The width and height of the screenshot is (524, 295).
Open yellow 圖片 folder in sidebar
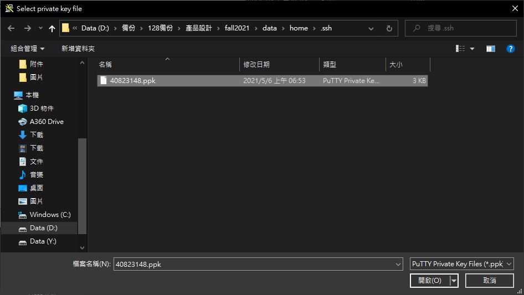pos(37,77)
